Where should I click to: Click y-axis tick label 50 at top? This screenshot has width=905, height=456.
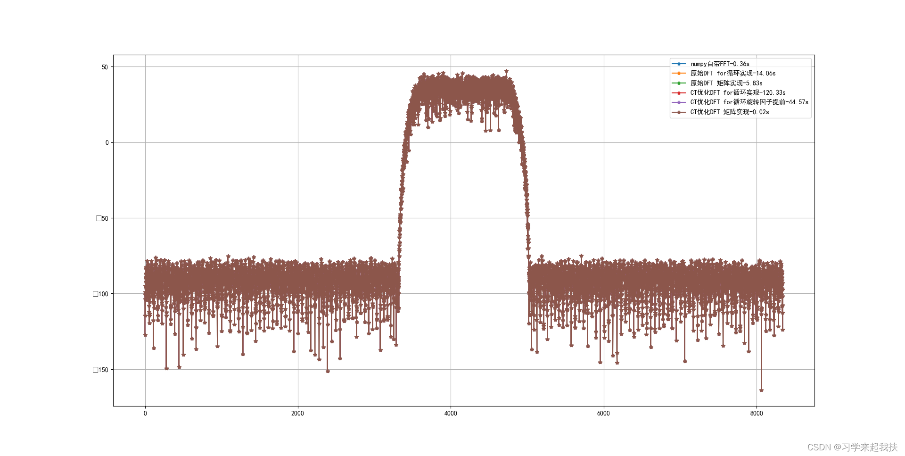(x=105, y=67)
